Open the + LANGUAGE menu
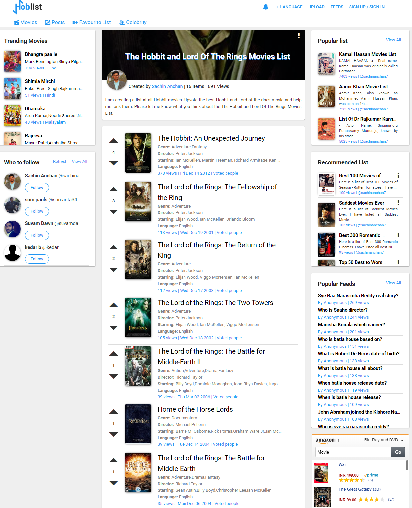The height and width of the screenshot is (508, 412). point(289,7)
